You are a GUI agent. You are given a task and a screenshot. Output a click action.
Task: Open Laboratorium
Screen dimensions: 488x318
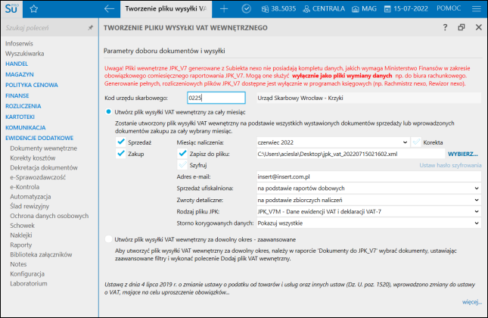click(x=29, y=283)
